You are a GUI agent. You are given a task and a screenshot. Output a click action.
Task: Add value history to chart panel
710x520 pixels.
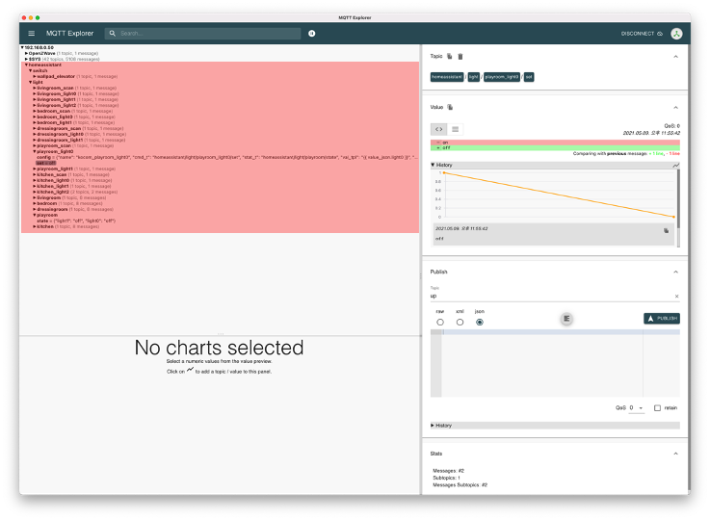pos(675,166)
